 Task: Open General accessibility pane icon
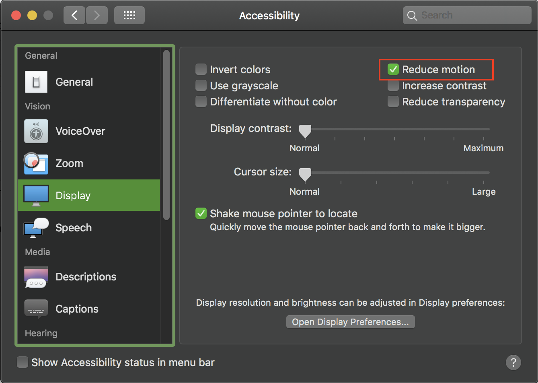(36, 82)
